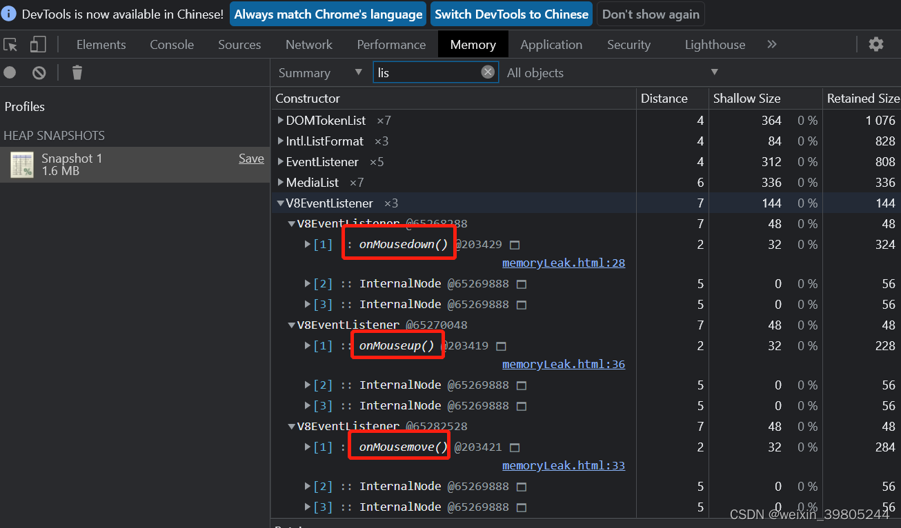The image size is (901, 528).
Task: Select the Memory tab
Action: (x=473, y=44)
